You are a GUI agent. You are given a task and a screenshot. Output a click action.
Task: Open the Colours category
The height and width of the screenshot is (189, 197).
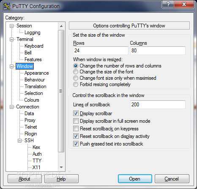pos(32,100)
